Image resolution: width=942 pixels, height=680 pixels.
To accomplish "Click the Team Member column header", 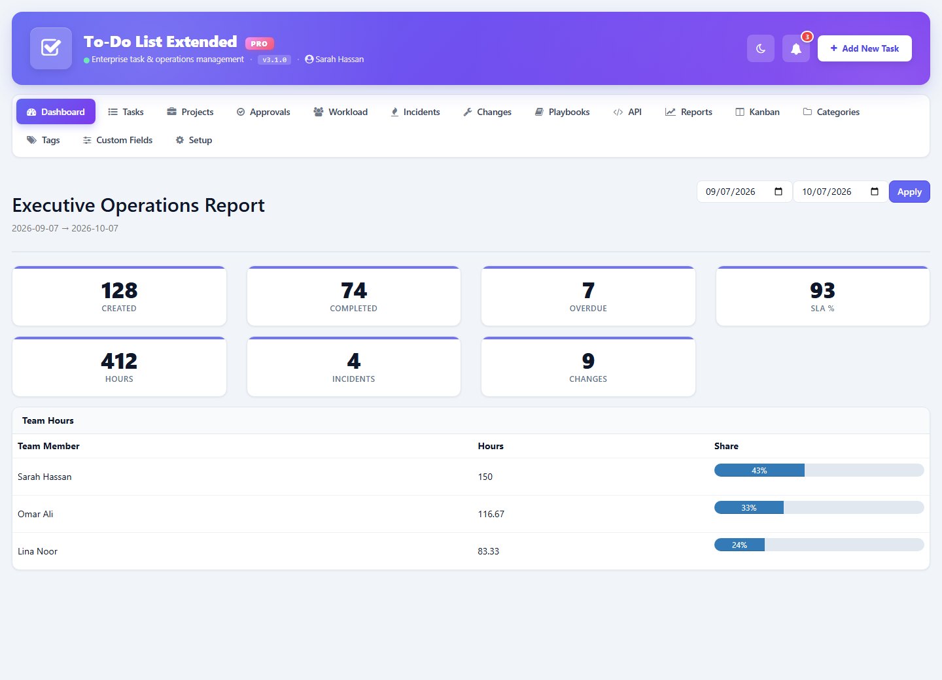I will click(x=48, y=446).
